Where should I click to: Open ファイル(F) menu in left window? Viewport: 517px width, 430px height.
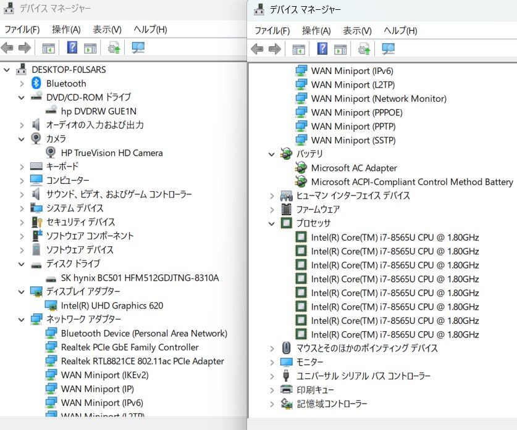pyautogui.click(x=22, y=30)
